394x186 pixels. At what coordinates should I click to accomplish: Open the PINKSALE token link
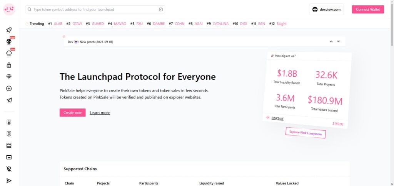pyautogui.click(x=277, y=118)
